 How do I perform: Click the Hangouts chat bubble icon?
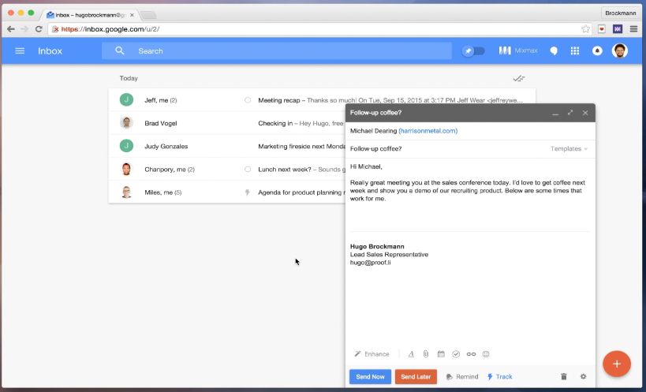pyautogui.click(x=554, y=51)
